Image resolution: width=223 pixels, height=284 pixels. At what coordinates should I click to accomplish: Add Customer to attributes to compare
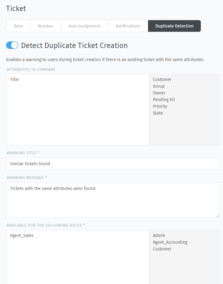(x=162, y=79)
